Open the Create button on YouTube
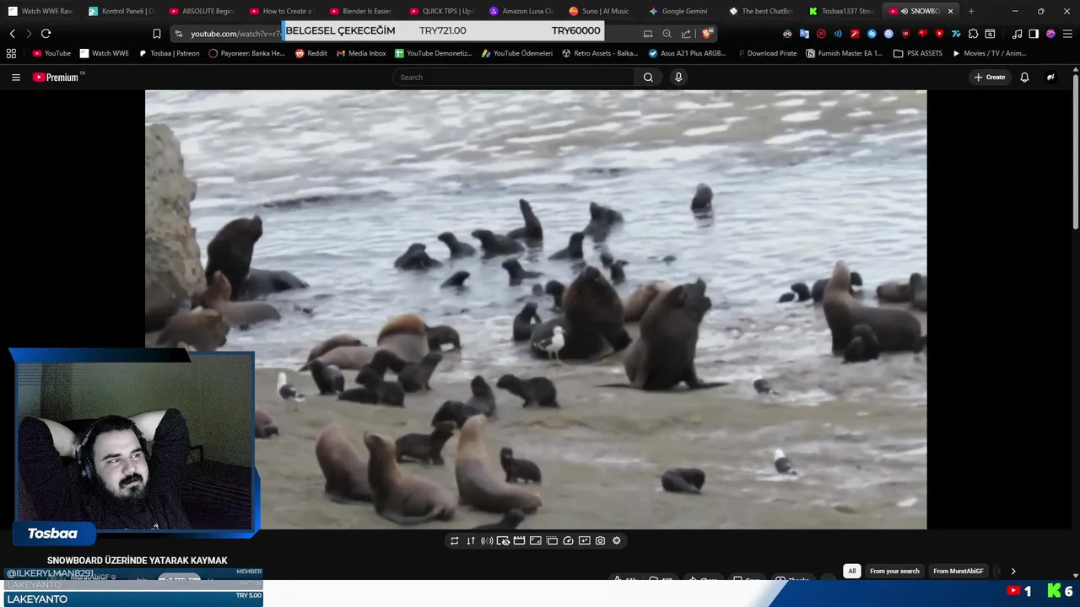Screen dimensions: 1080x607 click(990, 77)
